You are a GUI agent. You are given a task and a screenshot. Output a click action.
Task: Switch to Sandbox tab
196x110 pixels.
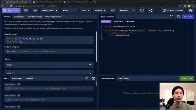pos(29,78)
